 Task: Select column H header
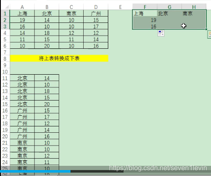tap(194, 7)
